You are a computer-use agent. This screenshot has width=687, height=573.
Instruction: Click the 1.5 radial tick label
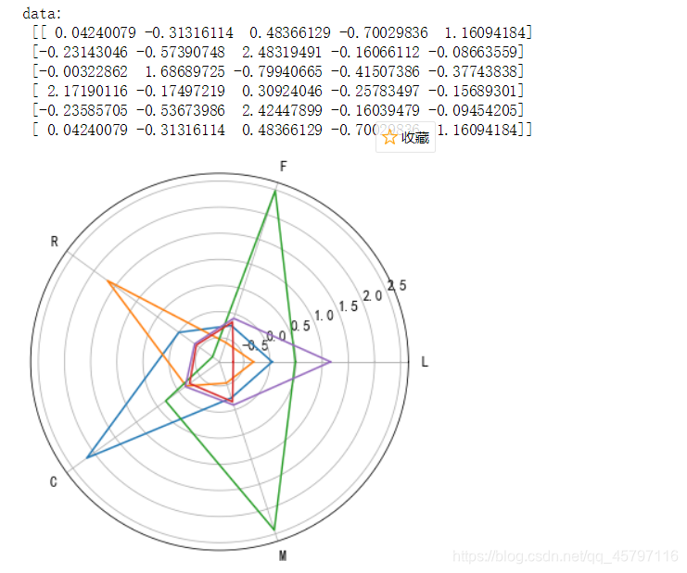pos(349,306)
